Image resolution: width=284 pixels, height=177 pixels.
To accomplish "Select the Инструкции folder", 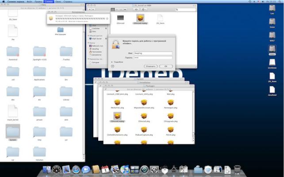I will click(60, 31).
